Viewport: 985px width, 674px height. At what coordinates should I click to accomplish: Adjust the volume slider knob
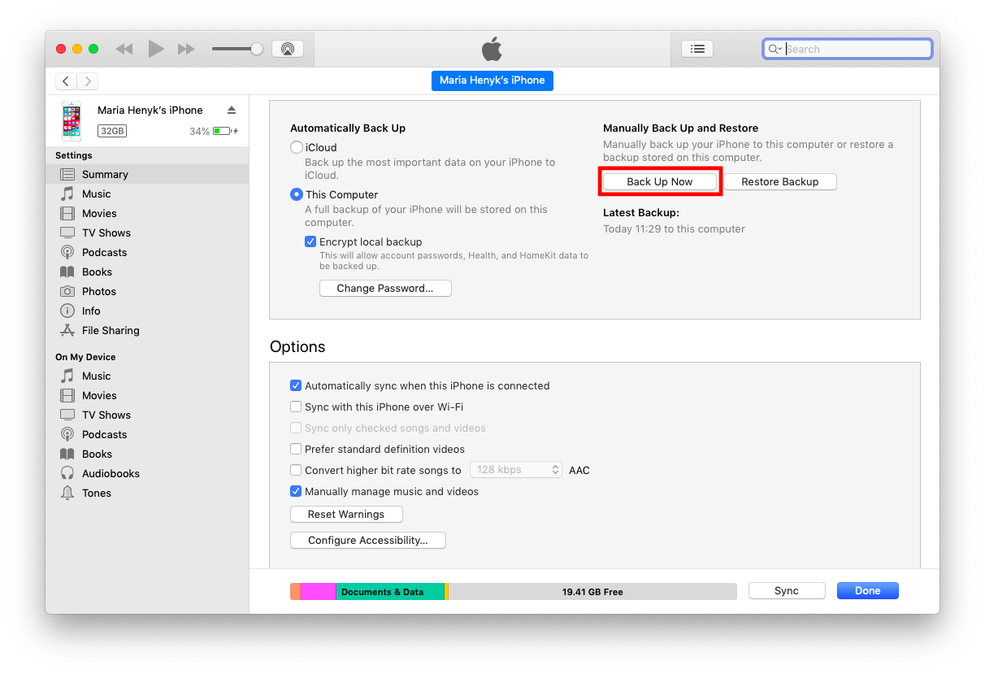click(x=257, y=49)
